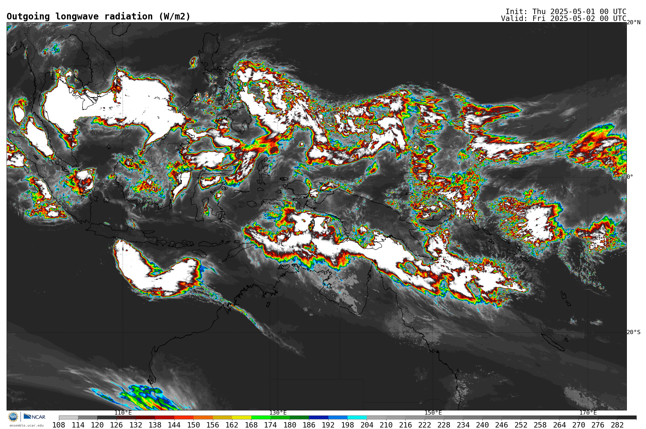The image size is (646, 429).
Task: Pick the dark red 132–138 colorbar swatch
Action: 145,418
